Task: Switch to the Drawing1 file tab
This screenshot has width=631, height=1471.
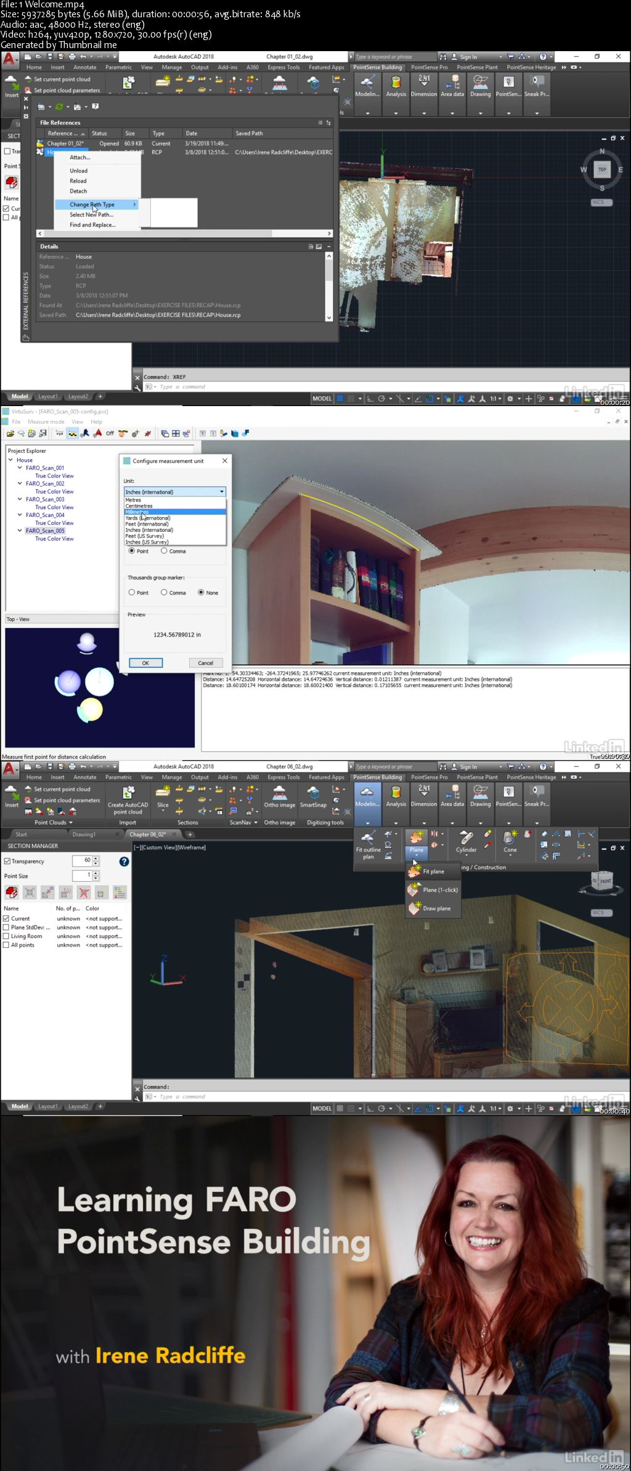Action: tap(84, 834)
